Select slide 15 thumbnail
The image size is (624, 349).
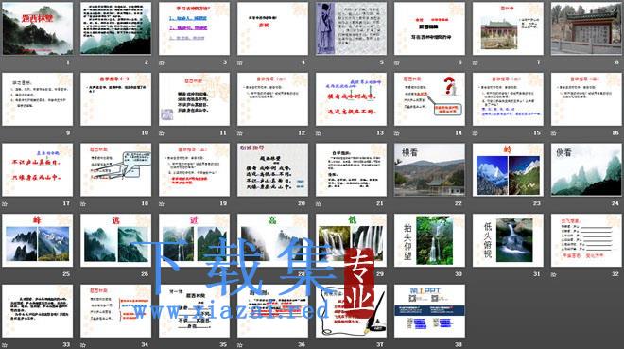(508, 99)
